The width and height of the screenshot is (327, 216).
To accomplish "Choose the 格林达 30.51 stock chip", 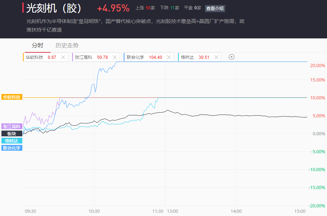I will (x=194, y=57).
